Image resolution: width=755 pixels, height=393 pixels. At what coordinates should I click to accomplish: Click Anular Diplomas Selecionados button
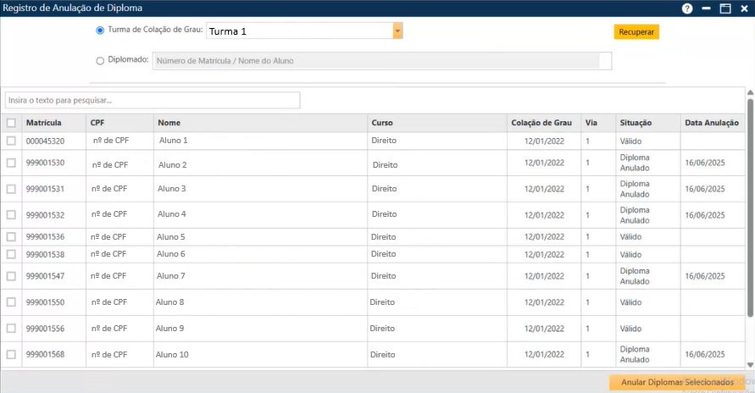676,383
